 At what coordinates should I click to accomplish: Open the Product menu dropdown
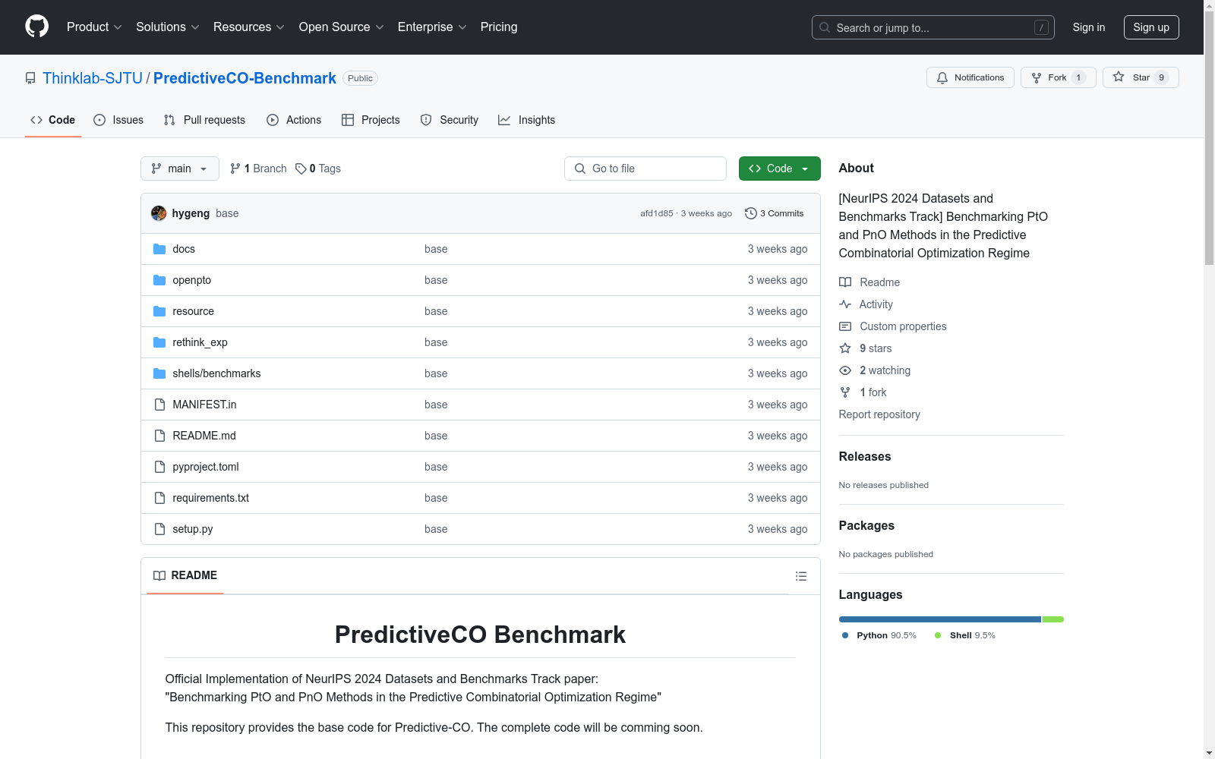coord(94,27)
